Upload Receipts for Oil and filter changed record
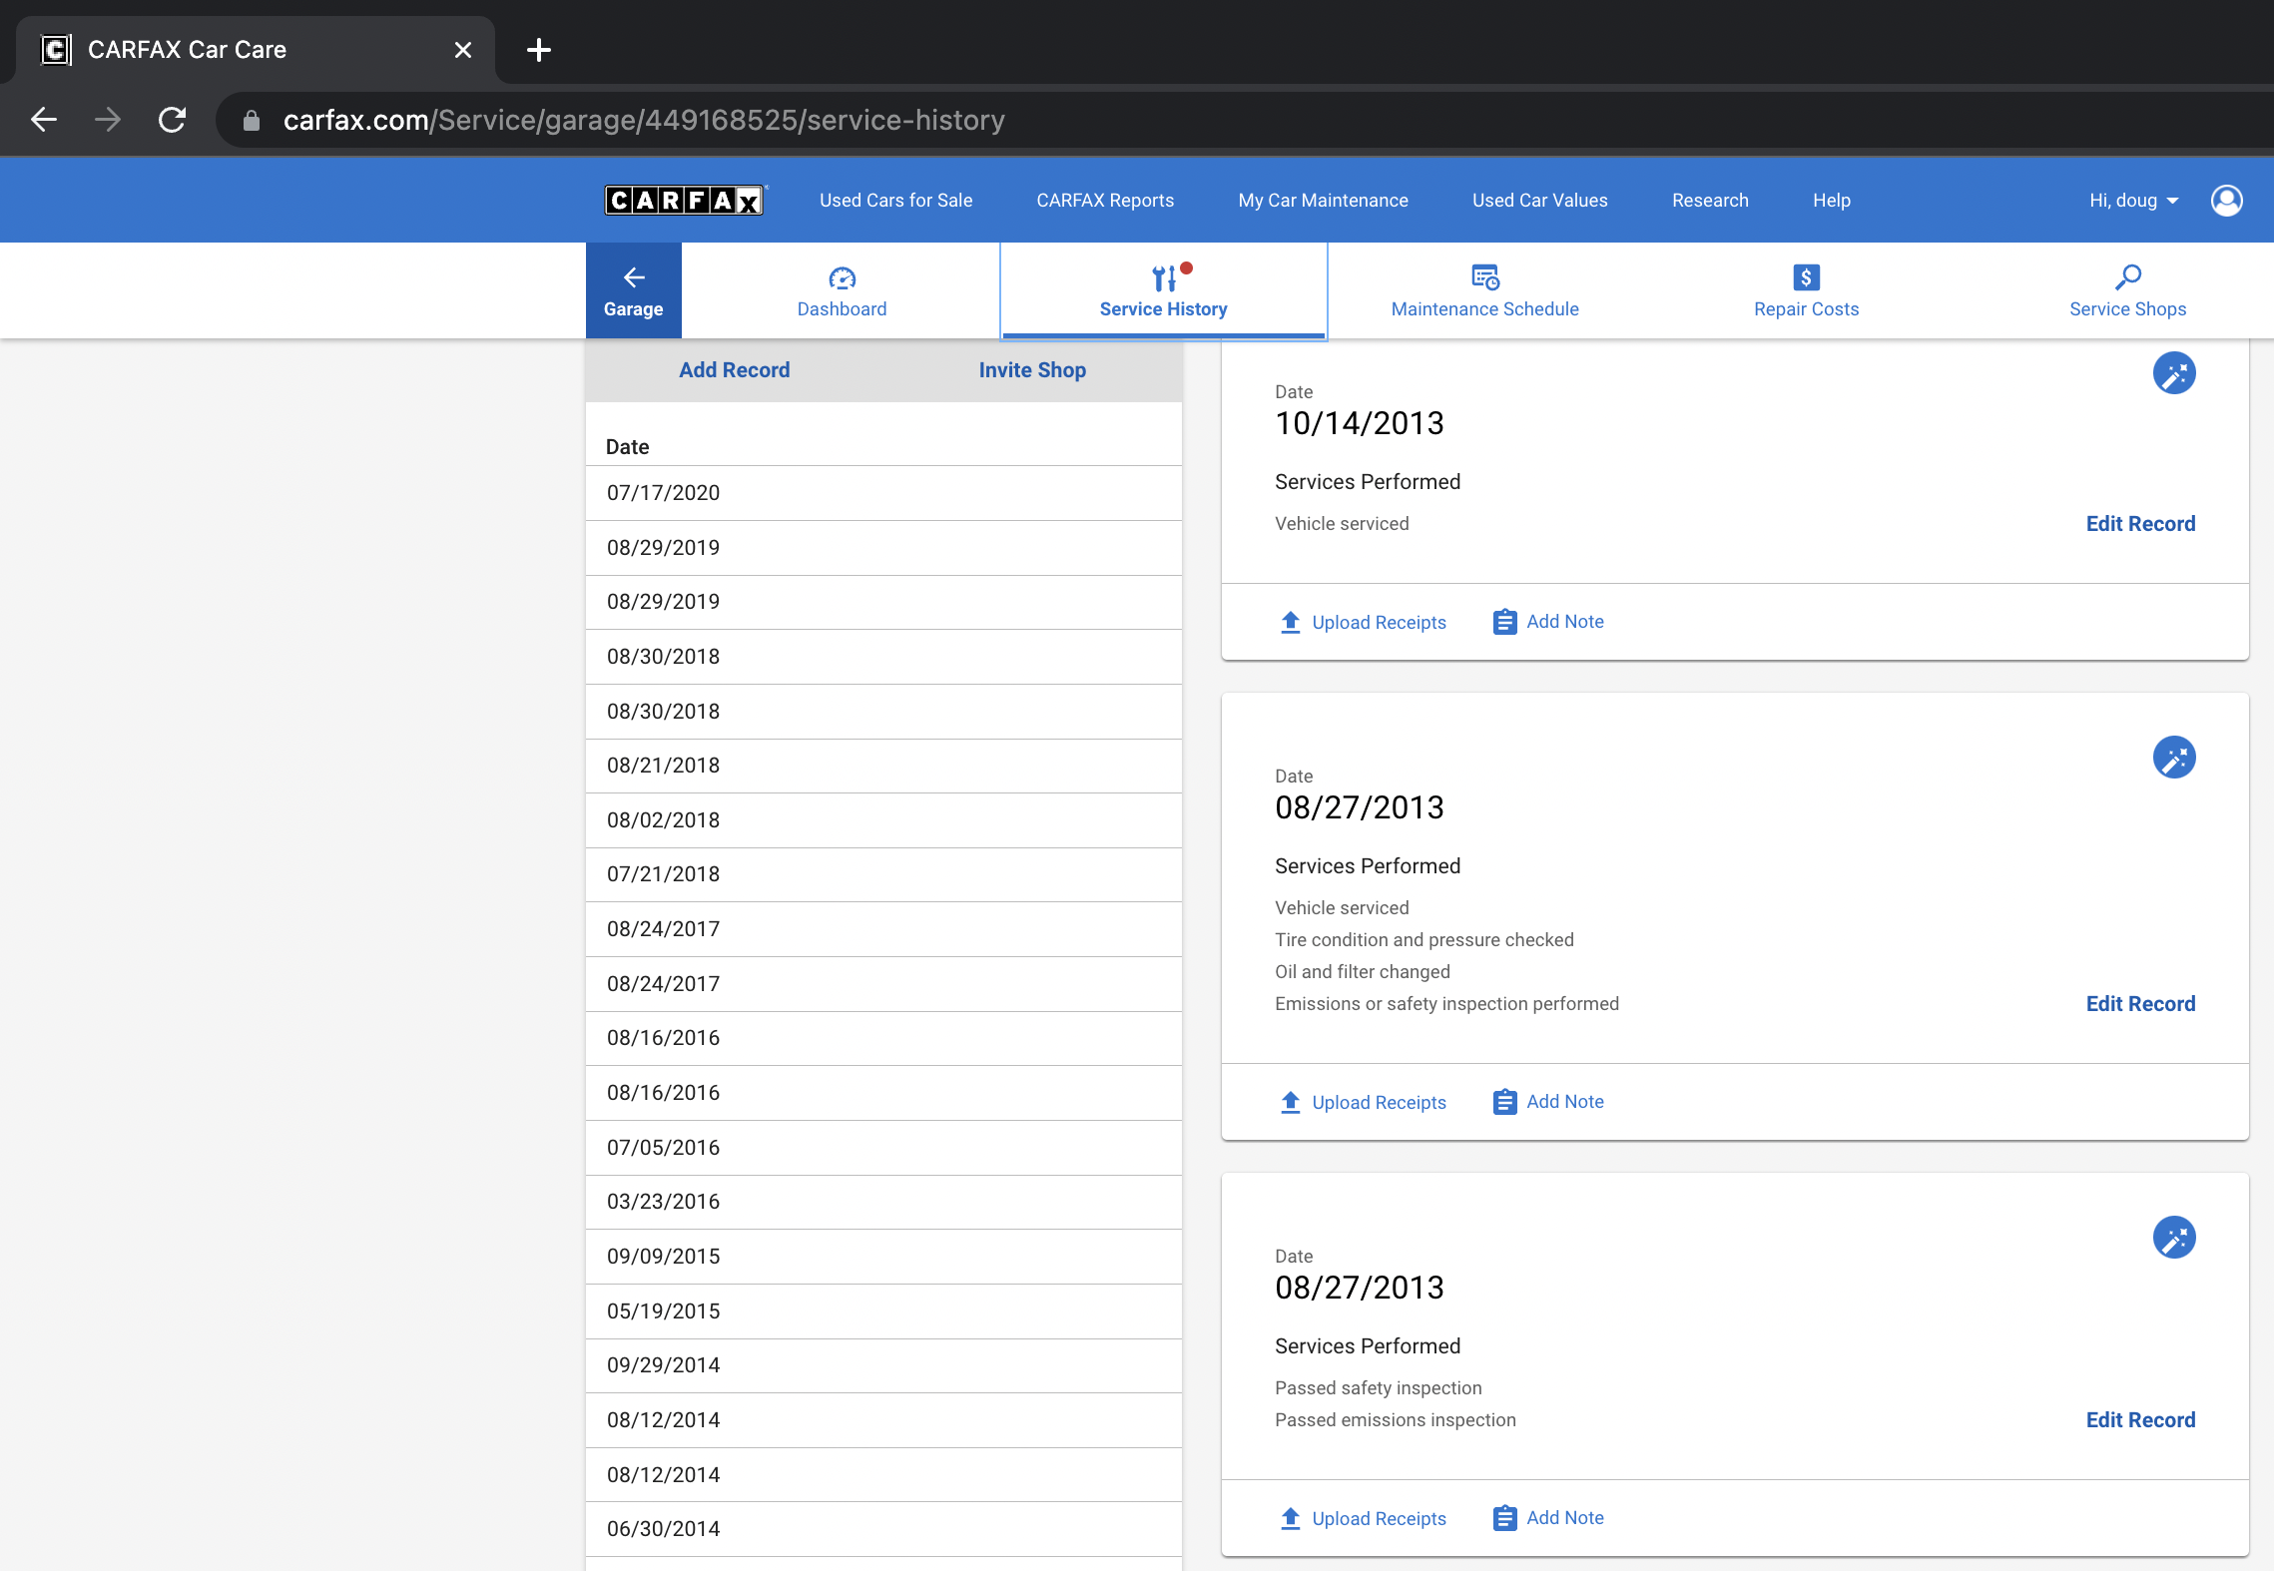 (1363, 1102)
